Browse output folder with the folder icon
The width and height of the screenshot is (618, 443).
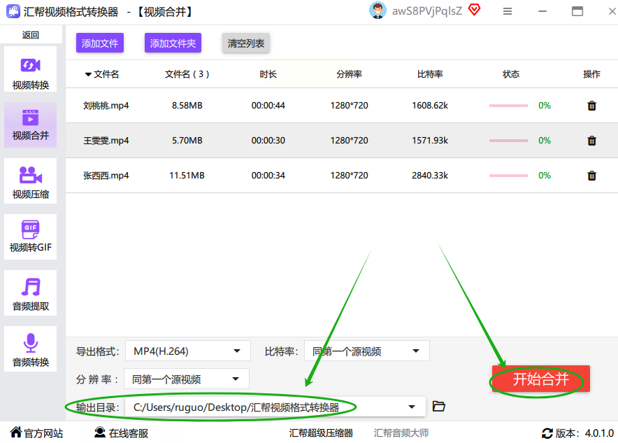click(x=438, y=406)
